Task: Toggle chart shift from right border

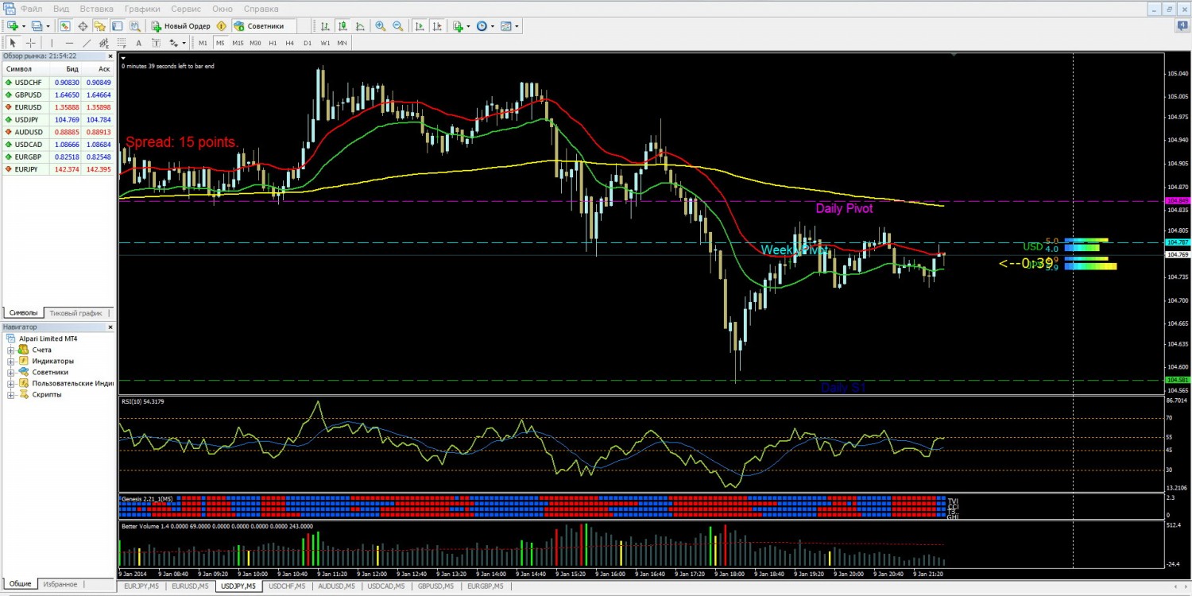Action: tap(437, 26)
